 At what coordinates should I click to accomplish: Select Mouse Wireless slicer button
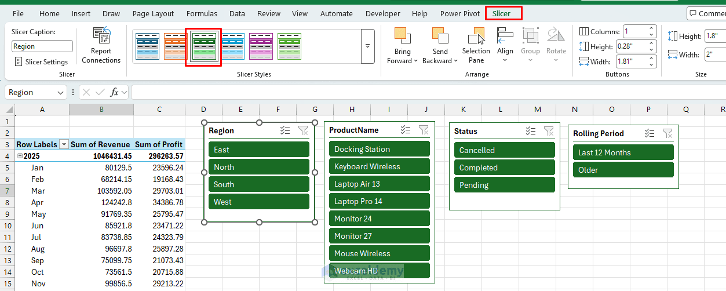point(380,253)
